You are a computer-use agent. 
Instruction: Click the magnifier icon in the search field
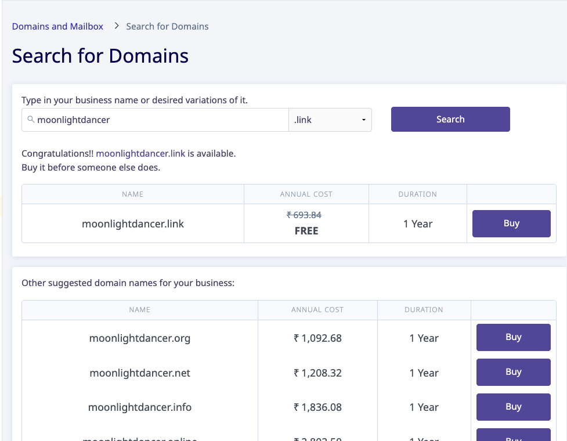31,120
